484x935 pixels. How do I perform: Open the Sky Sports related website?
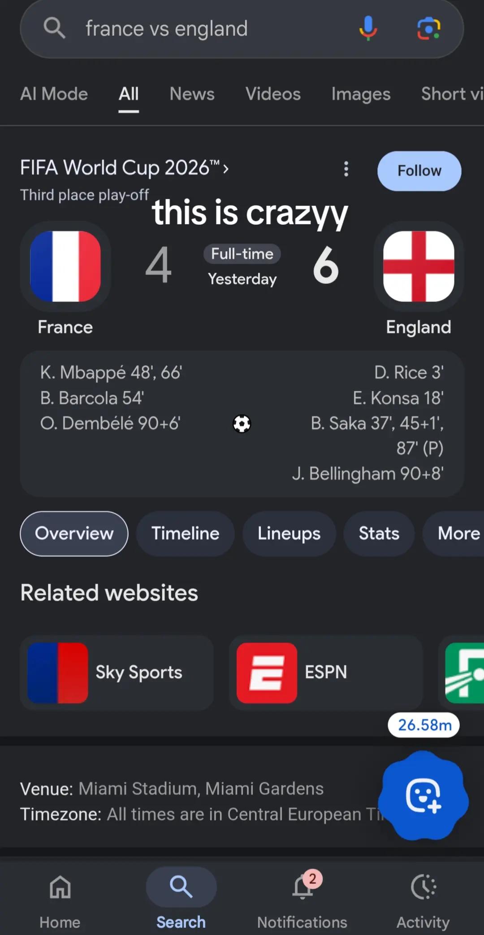click(x=117, y=673)
